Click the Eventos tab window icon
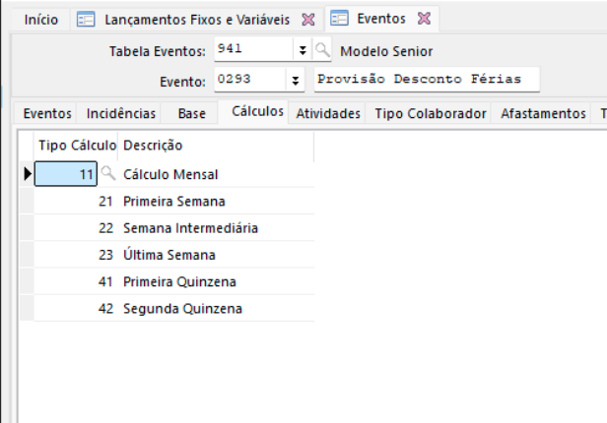This screenshot has width=607, height=423. pos(339,19)
